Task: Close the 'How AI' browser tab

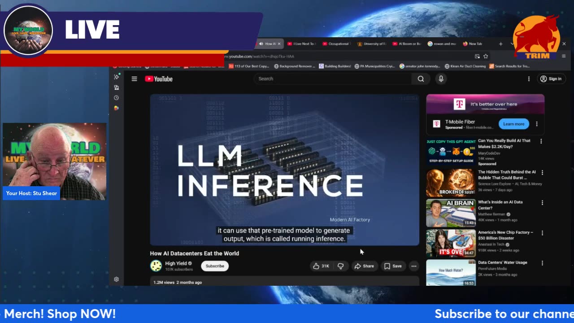Action: point(279,44)
